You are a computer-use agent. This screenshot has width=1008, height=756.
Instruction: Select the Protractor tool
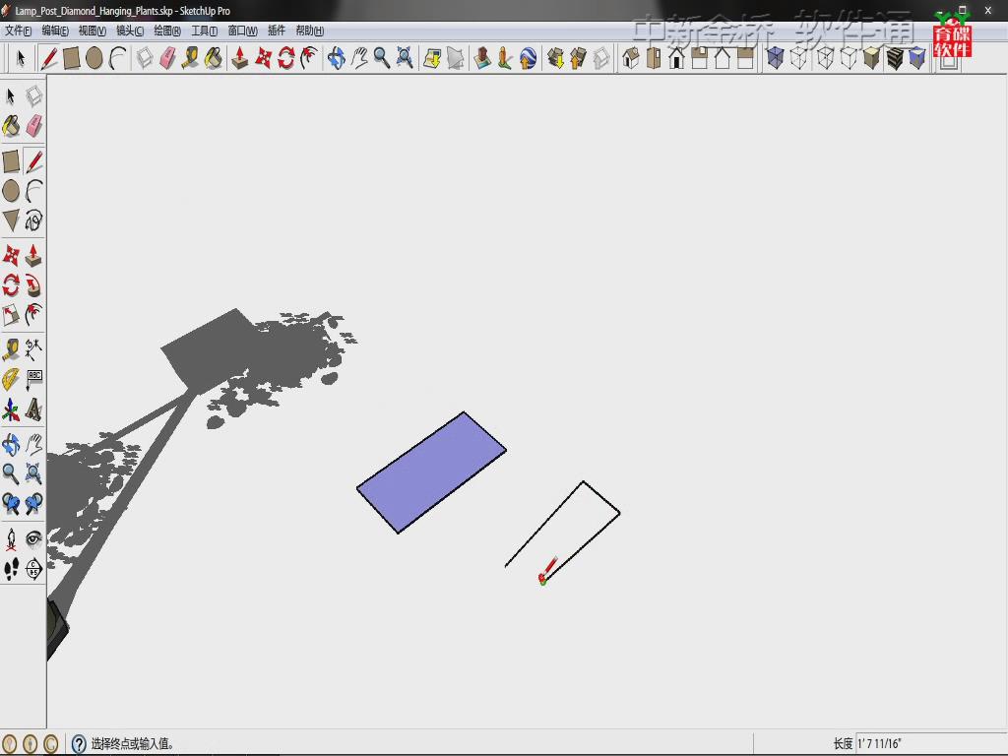pos(11,379)
